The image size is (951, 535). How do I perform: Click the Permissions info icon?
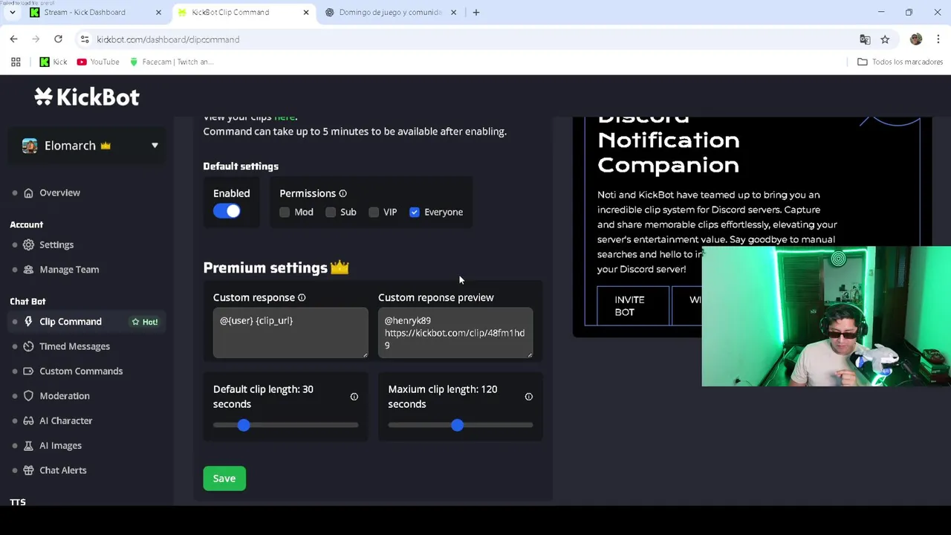pos(343,193)
